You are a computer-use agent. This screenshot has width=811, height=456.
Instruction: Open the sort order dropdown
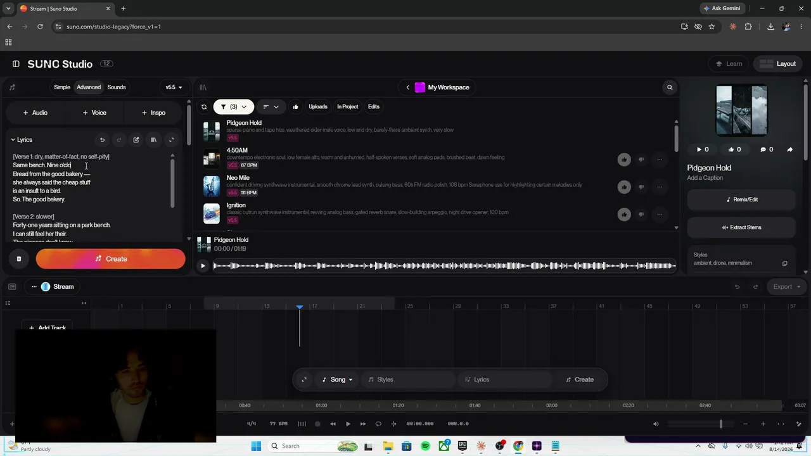point(271,107)
